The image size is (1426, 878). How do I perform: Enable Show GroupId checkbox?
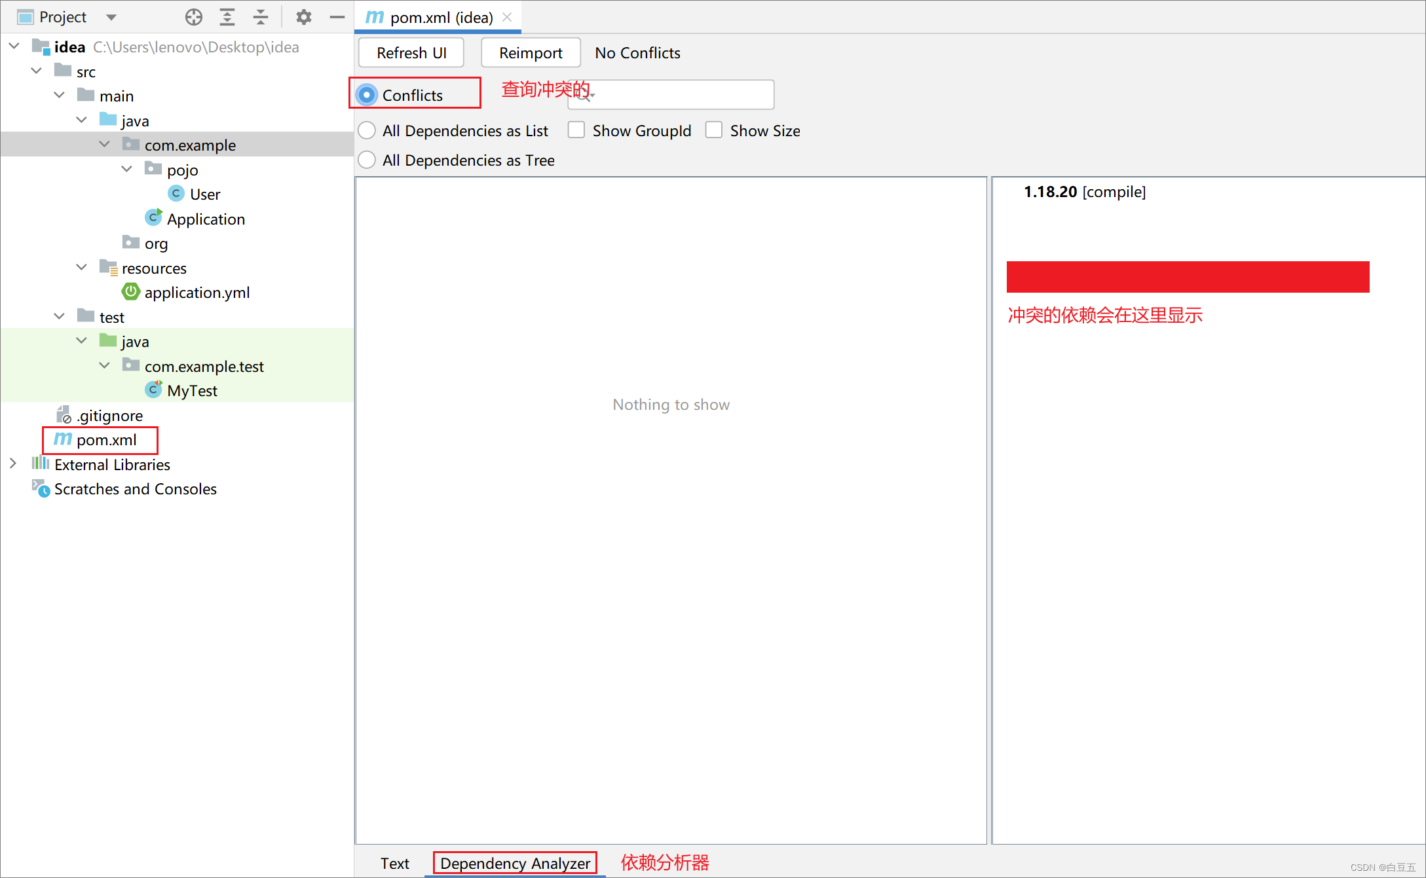click(x=576, y=130)
